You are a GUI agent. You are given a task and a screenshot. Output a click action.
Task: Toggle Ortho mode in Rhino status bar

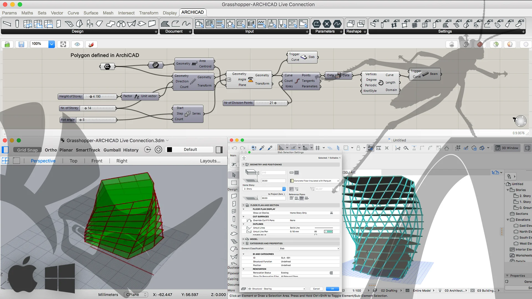(51, 150)
